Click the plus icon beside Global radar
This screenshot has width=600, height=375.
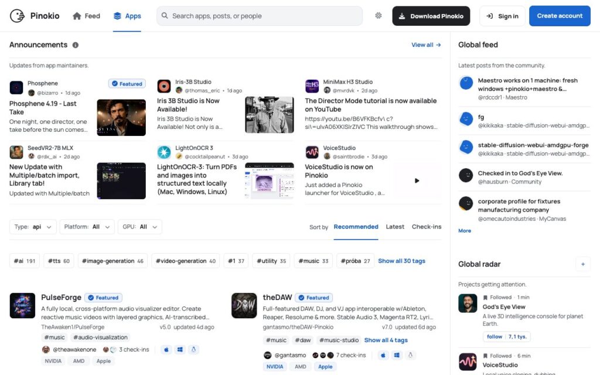tap(583, 264)
